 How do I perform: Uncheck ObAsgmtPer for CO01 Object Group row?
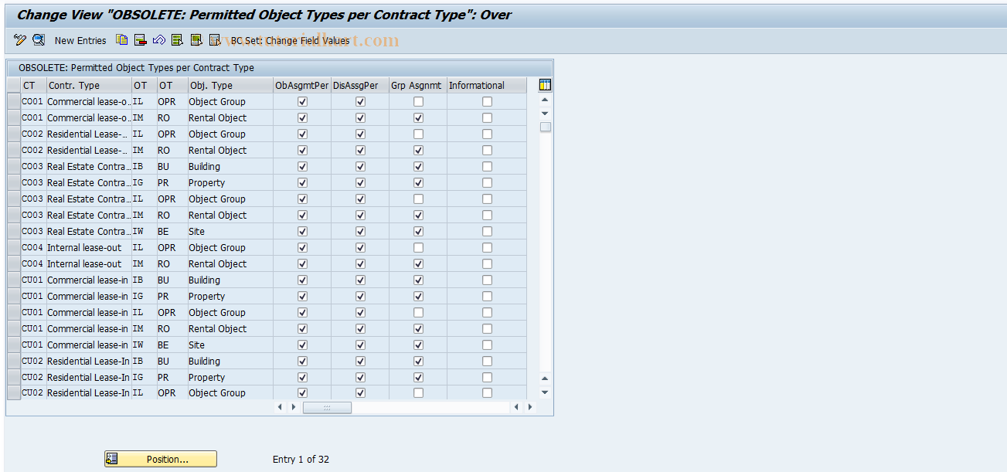[x=302, y=102]
